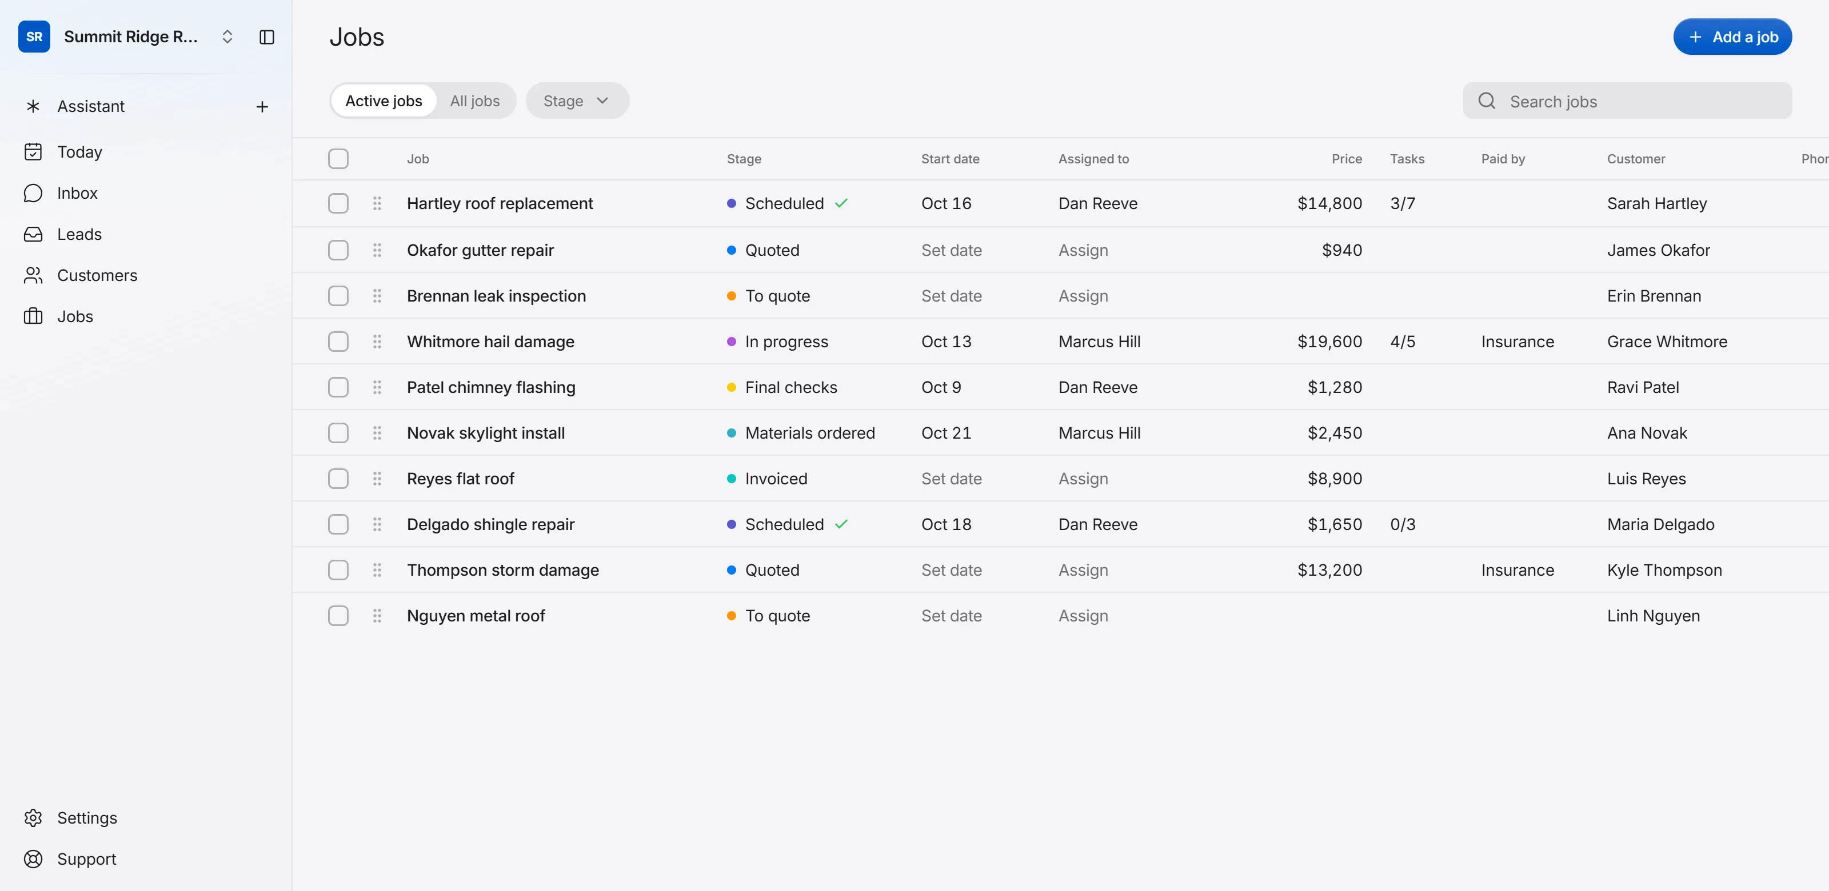1829x891 pixels.
Task: Click the Add a job button
Action: (x=1732, y=37)
